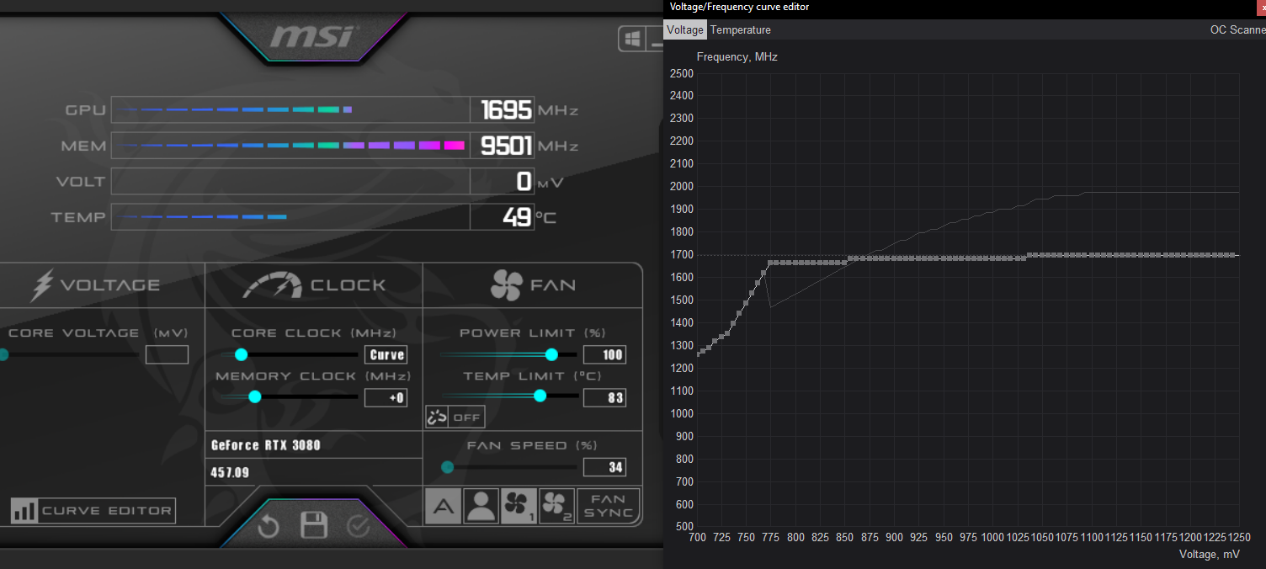1266x569 pixels.
Task: Switch to the Voltage tab
Action: (x=684, y=30)
